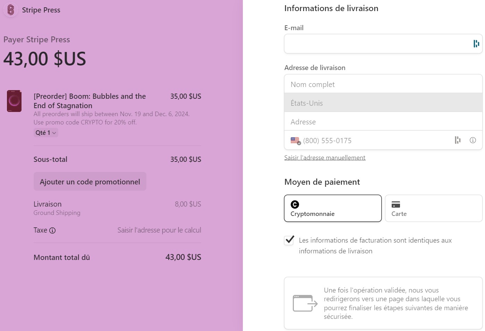Click the info icon next to Taxe
Viewport: 485px width, 331px height.
click(52, 230)
